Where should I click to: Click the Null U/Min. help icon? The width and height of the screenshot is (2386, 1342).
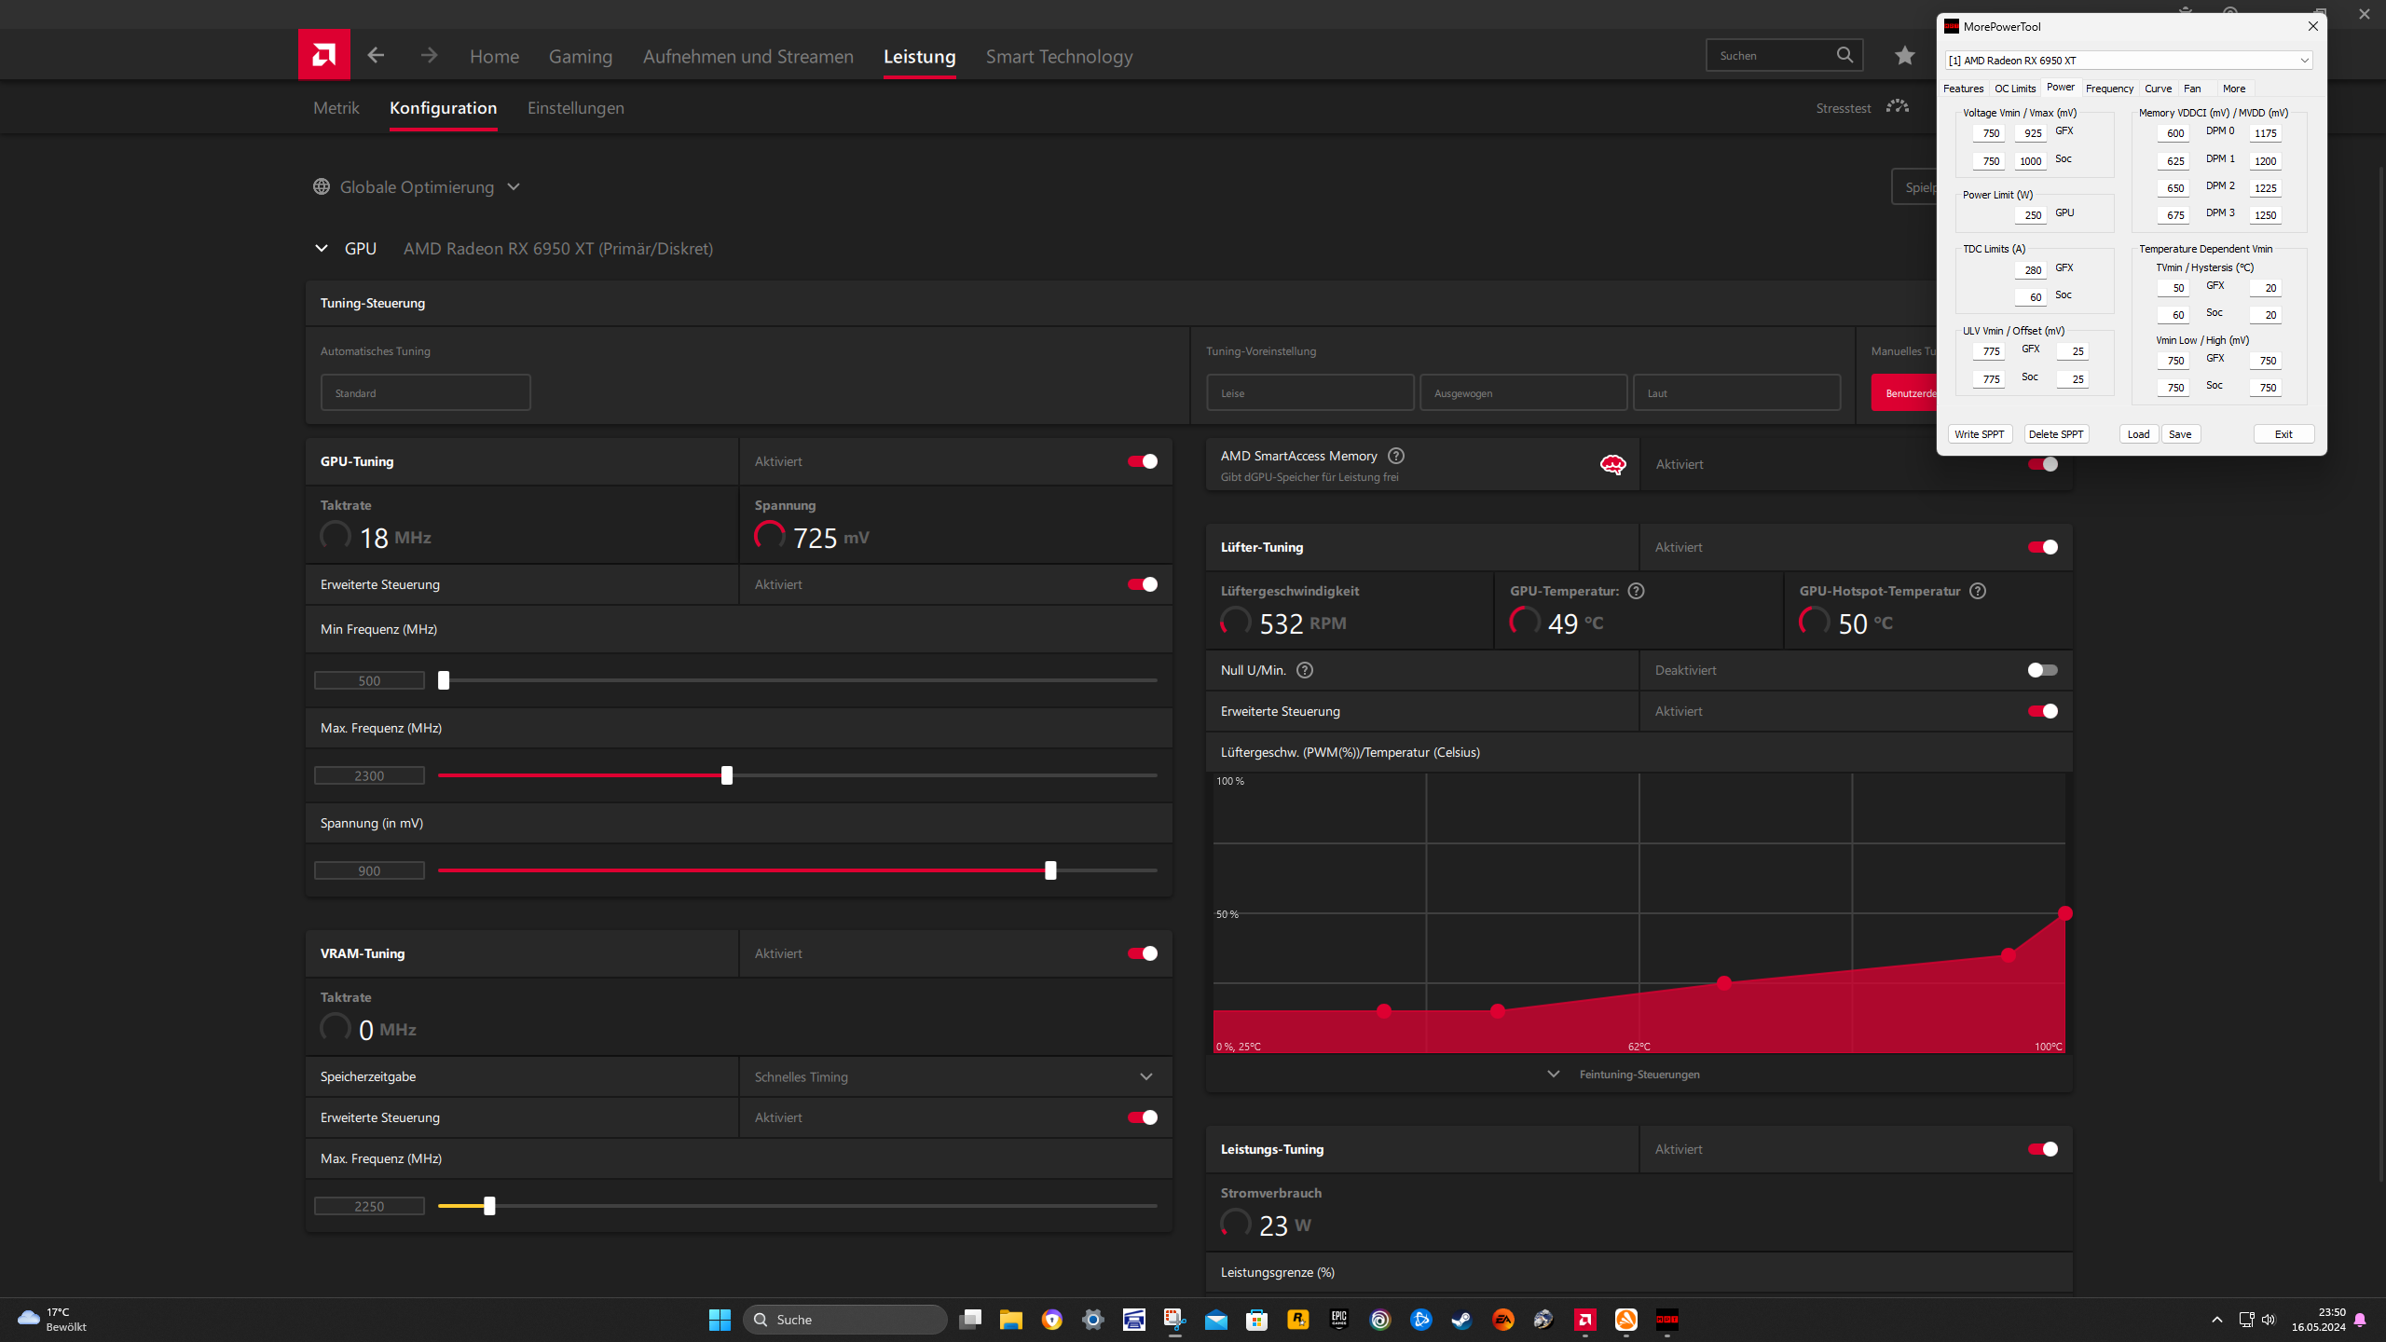(x=1305, y=670)
